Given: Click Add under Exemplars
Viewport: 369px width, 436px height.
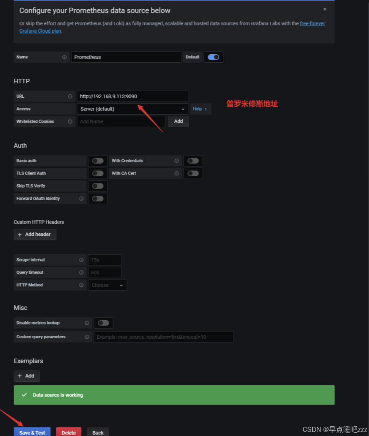Looking at the screenshot, I should (27, 376).
